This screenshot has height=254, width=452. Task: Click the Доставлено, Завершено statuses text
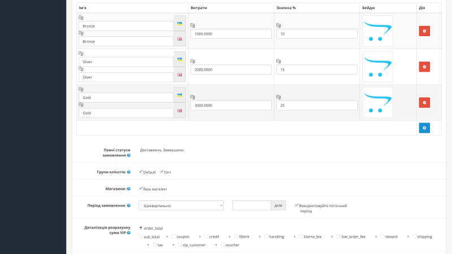pyautogui.click(x=162, y=150)
